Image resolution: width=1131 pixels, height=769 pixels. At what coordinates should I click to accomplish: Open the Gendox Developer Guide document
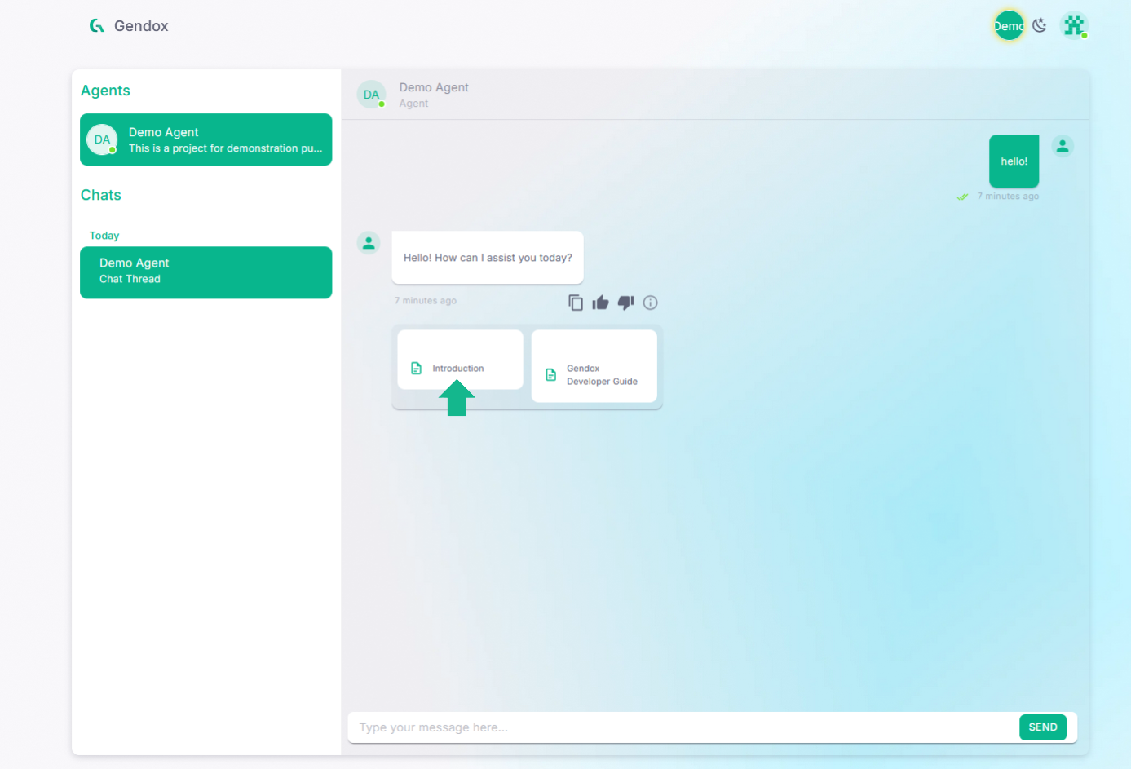(594, 374)
